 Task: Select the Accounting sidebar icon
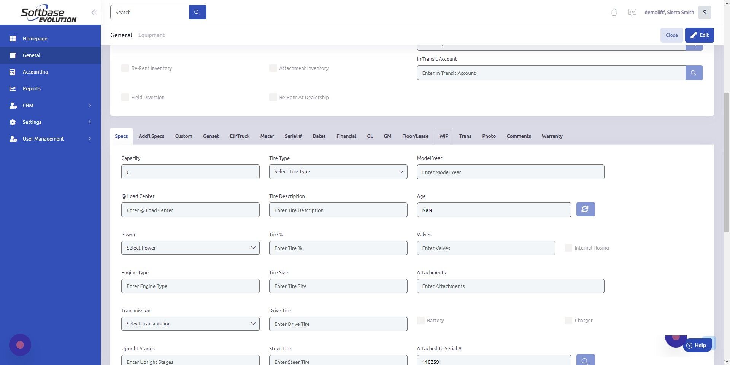click(13, 72)
